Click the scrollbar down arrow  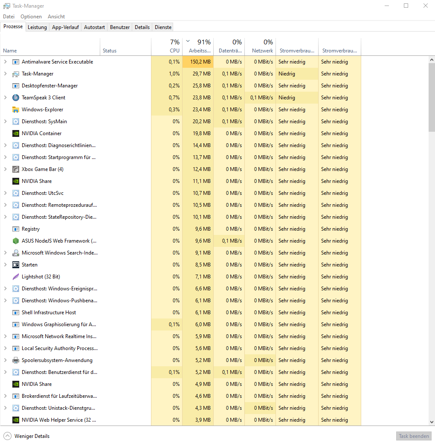(x=432, y=422)
